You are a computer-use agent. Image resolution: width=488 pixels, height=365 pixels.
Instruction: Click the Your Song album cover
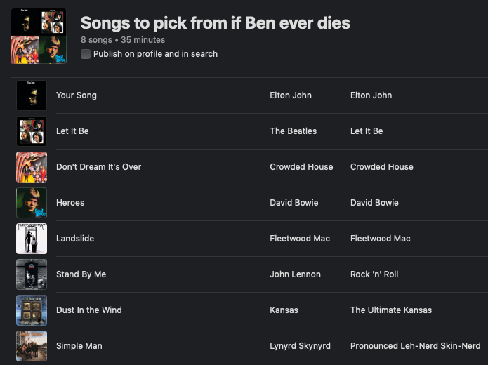32,95
